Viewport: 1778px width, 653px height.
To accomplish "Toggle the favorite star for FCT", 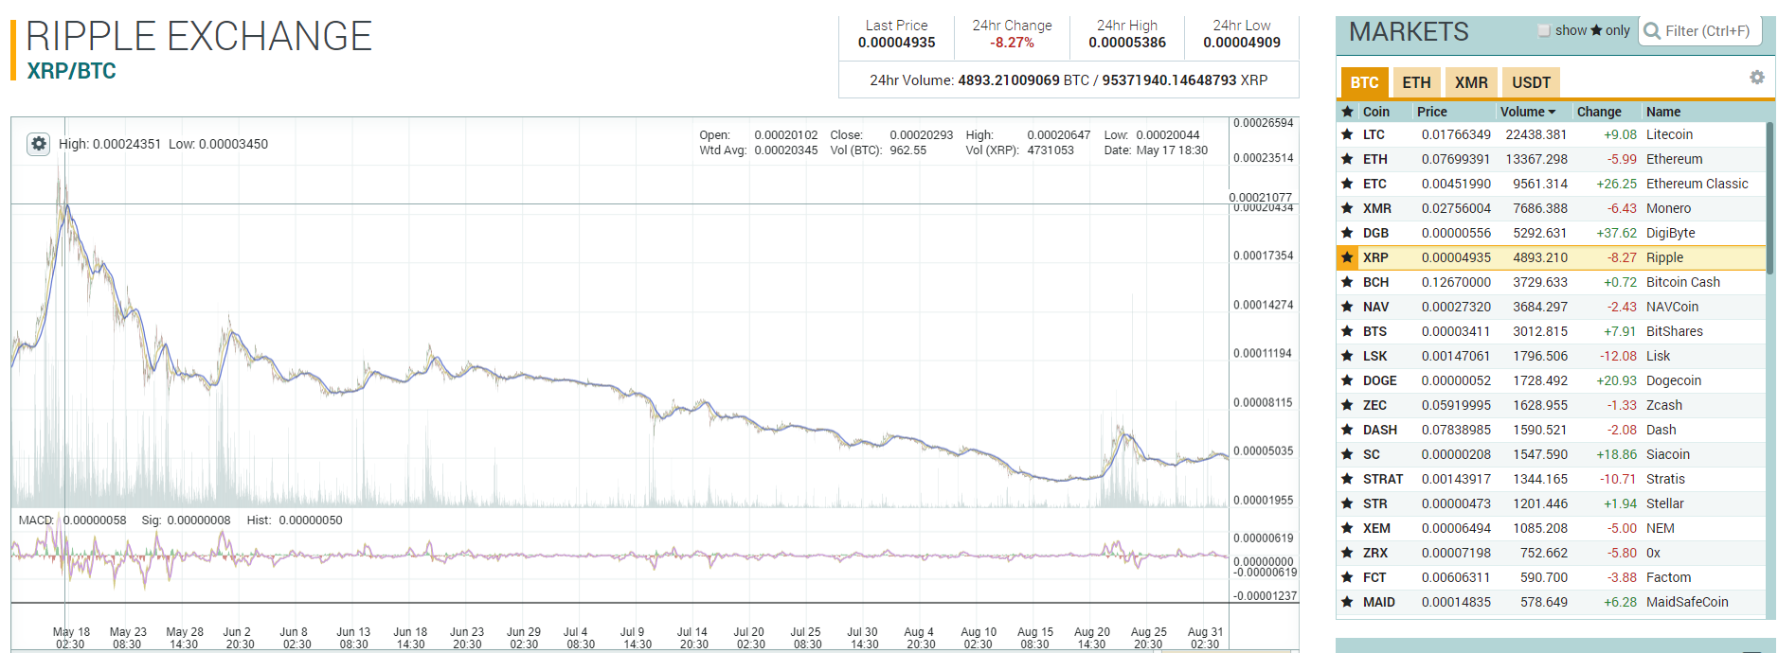I will (x=1347, y=577).
